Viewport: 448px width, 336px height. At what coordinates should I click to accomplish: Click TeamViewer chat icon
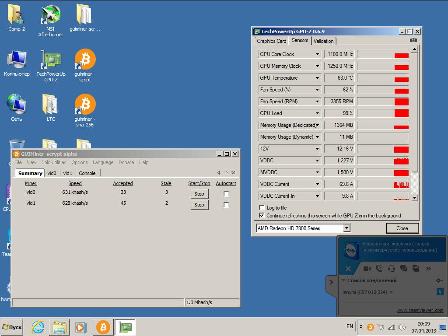coord(403,268)
